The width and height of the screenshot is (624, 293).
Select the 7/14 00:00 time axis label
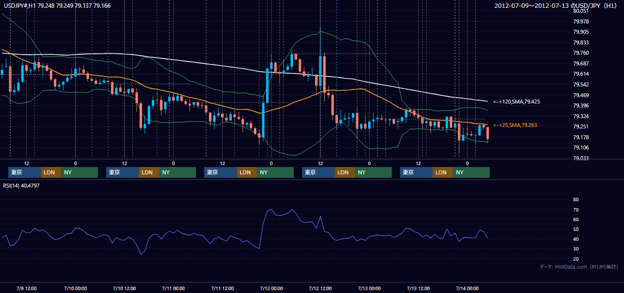467,288
